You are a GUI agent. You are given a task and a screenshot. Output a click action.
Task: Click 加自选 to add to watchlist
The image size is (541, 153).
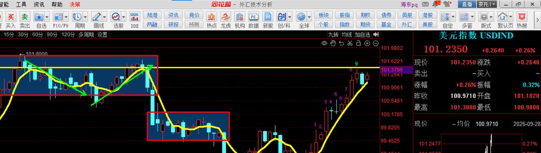click(x=362, y=35)
